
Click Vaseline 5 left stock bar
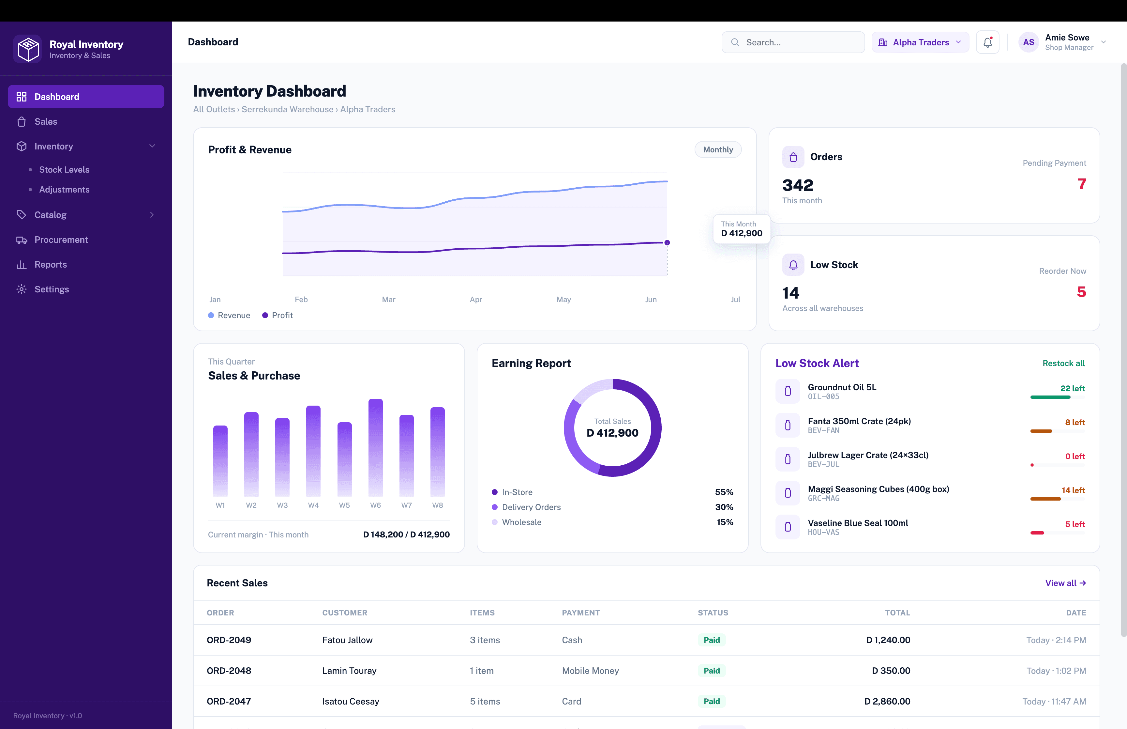point(1058,533)
